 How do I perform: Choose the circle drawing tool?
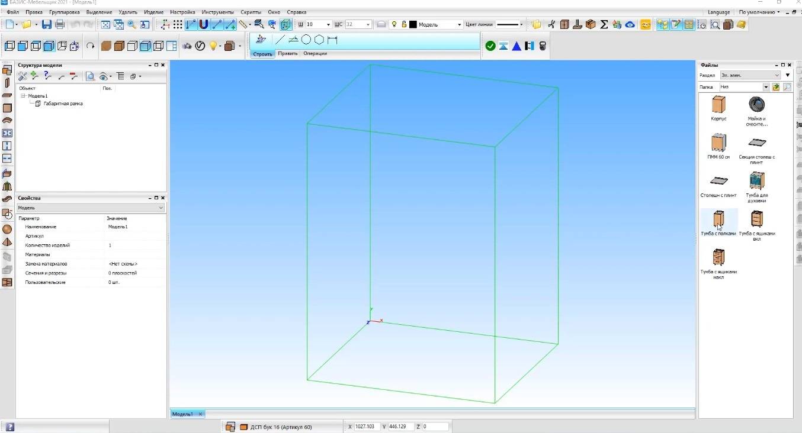tap(306, 40)
